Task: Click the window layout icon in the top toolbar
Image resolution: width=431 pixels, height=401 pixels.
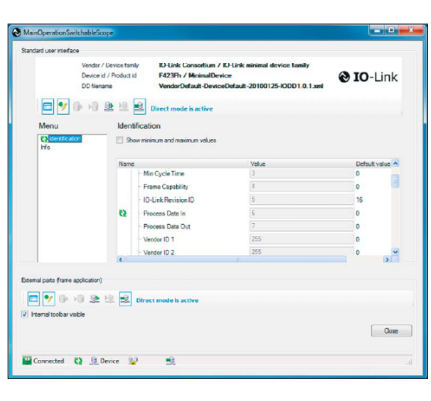Action: click(47, 107)
